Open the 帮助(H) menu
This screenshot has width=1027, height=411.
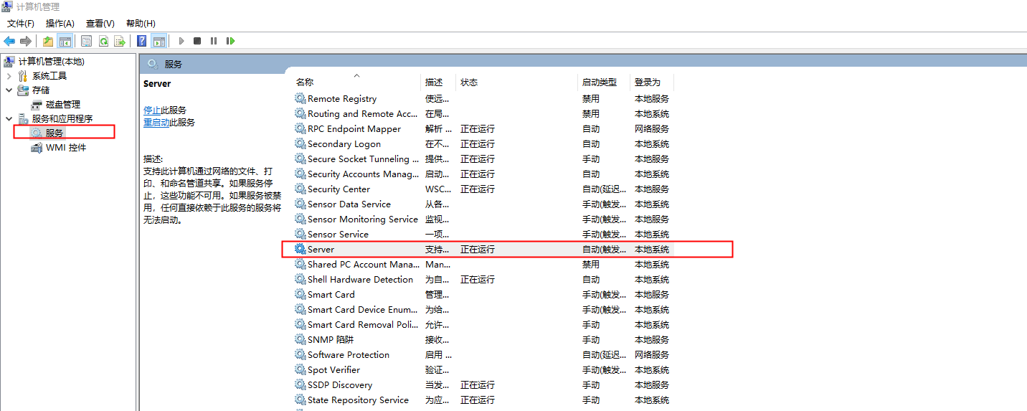pos(141,24)
